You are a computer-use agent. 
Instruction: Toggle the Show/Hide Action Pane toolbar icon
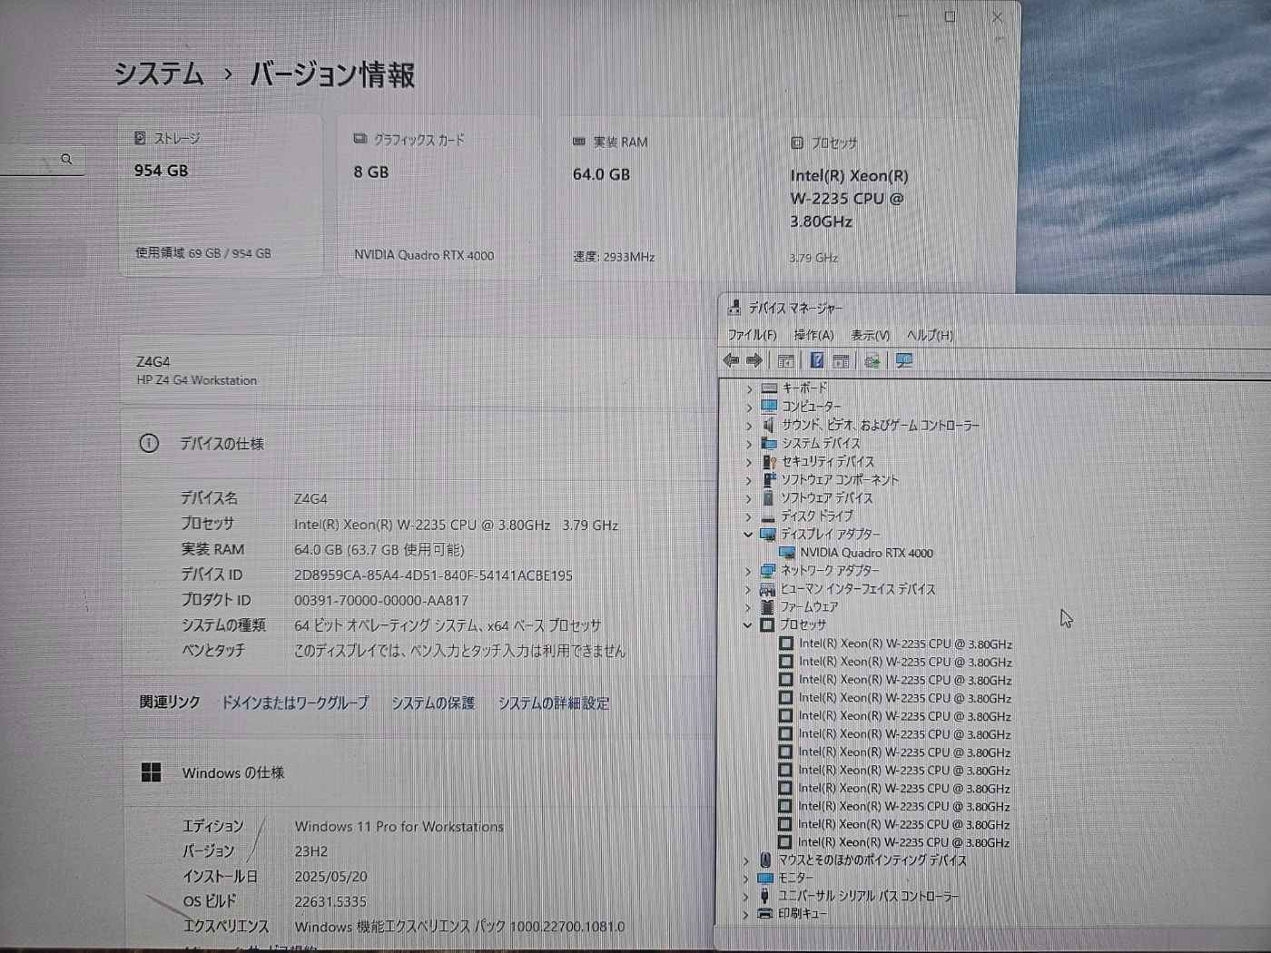pyautogui.click(x=842, y=361)
